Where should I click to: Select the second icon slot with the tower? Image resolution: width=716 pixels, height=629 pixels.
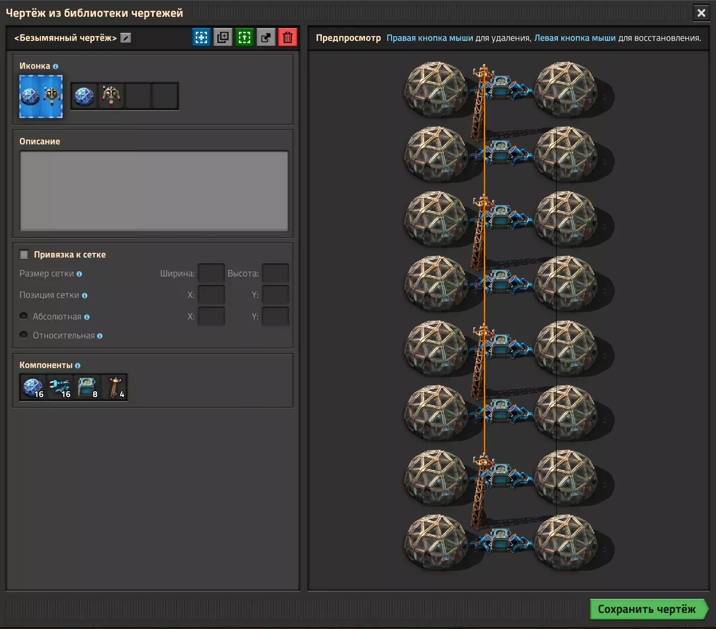tap(111, 96)
